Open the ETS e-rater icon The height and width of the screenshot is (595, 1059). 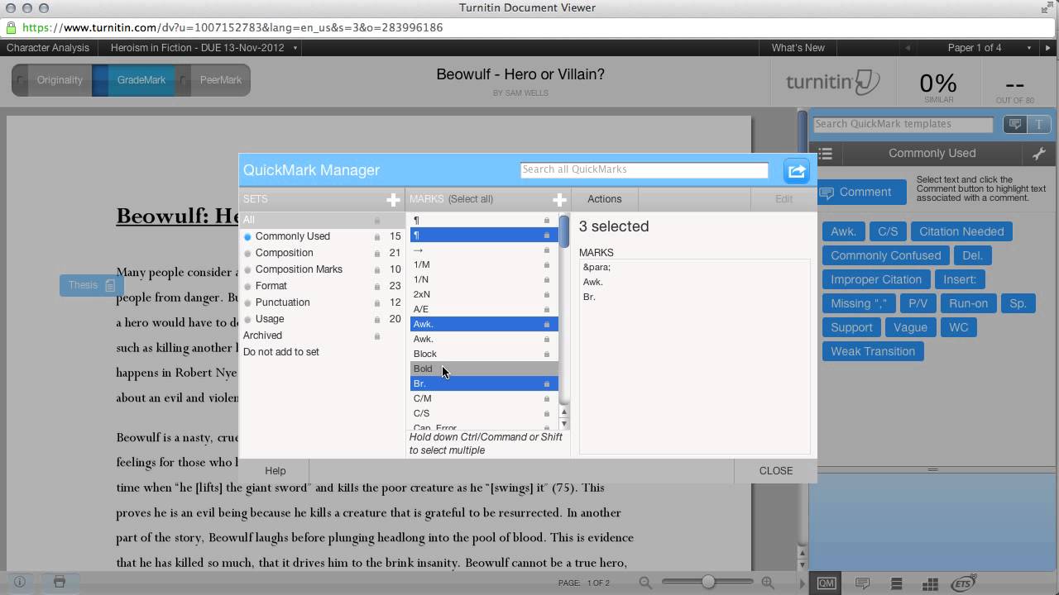point(964,583)
